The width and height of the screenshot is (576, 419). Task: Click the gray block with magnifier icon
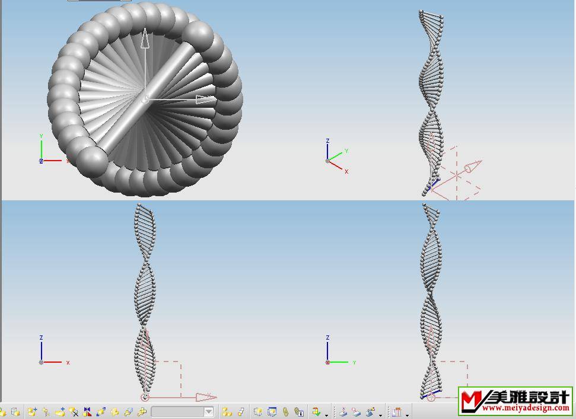click(x=357, y=412)
